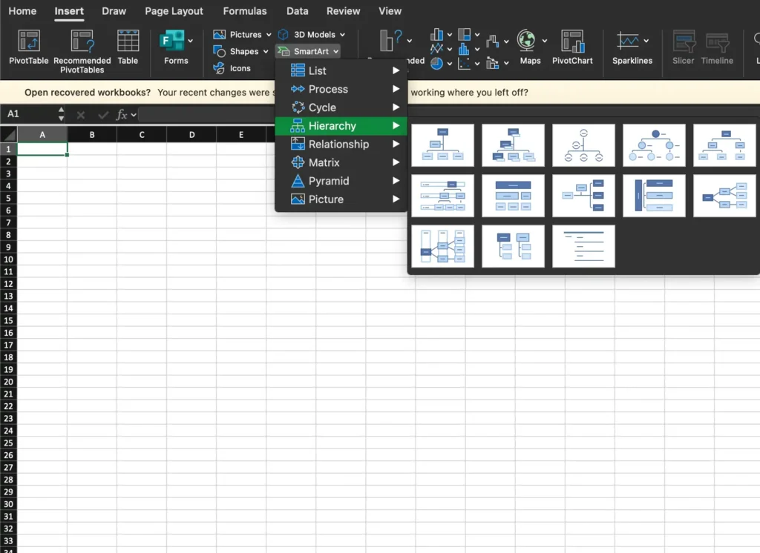Choose the Horizontal Organization Chart thumbnail

point(583,196)
